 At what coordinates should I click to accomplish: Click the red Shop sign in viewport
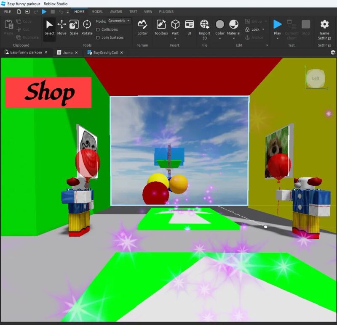coord(48,92)
